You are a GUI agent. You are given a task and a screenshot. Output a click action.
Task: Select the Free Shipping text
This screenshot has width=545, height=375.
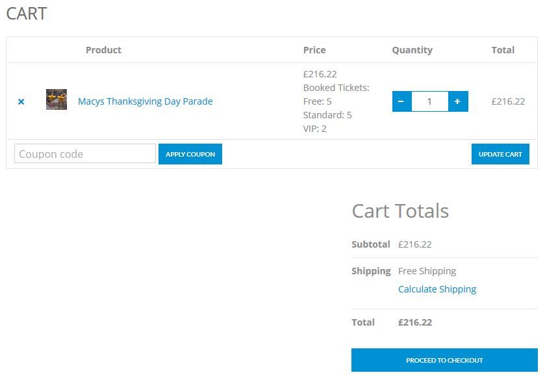pyautogui.click(x=427, y=271)
